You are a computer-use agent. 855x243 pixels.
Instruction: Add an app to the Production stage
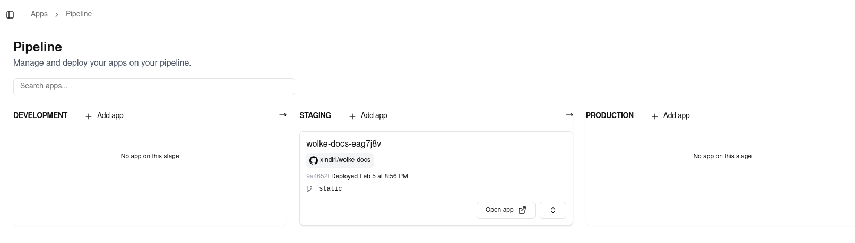(670, 115)
